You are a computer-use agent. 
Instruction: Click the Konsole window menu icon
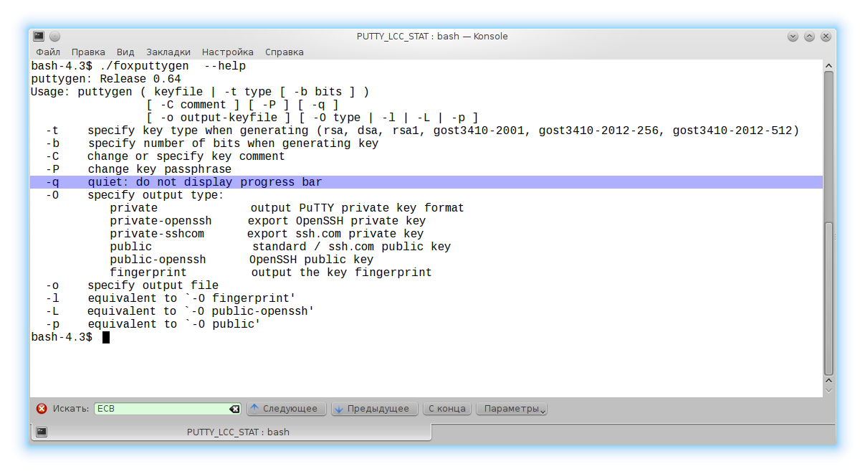click(x=39, y=37)
